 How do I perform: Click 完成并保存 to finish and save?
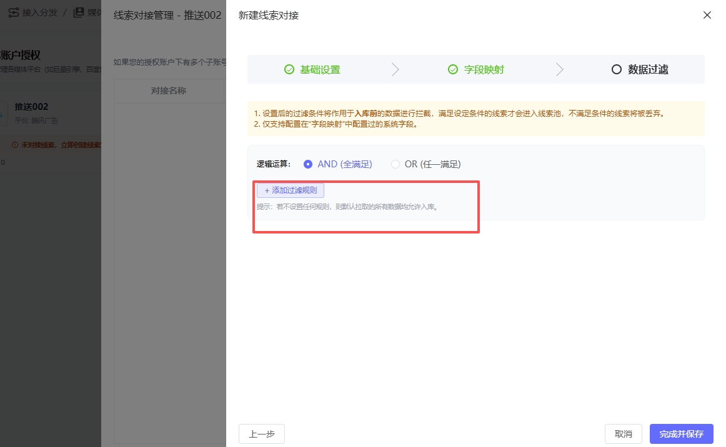pos(681,434)
